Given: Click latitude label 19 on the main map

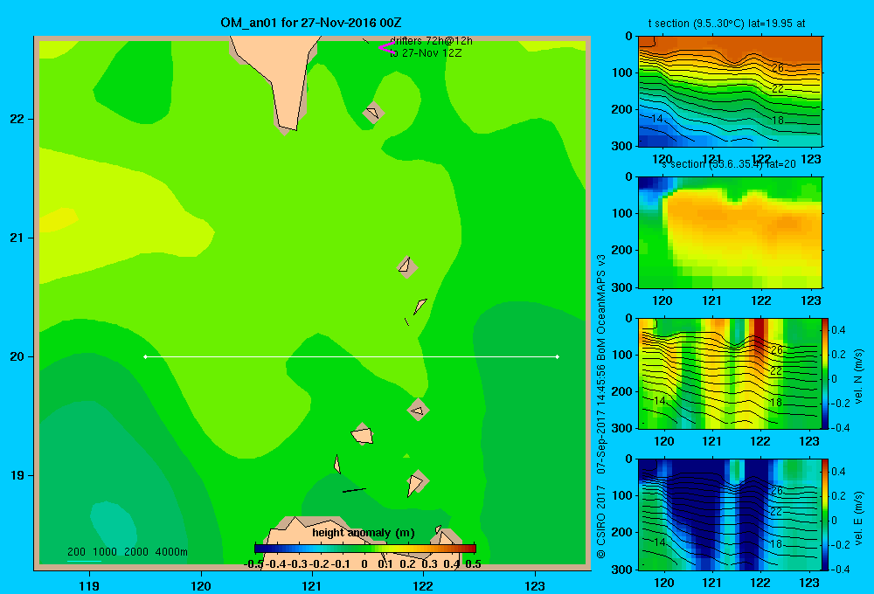Looking at the screenshot, I should [x=17, y=475].
